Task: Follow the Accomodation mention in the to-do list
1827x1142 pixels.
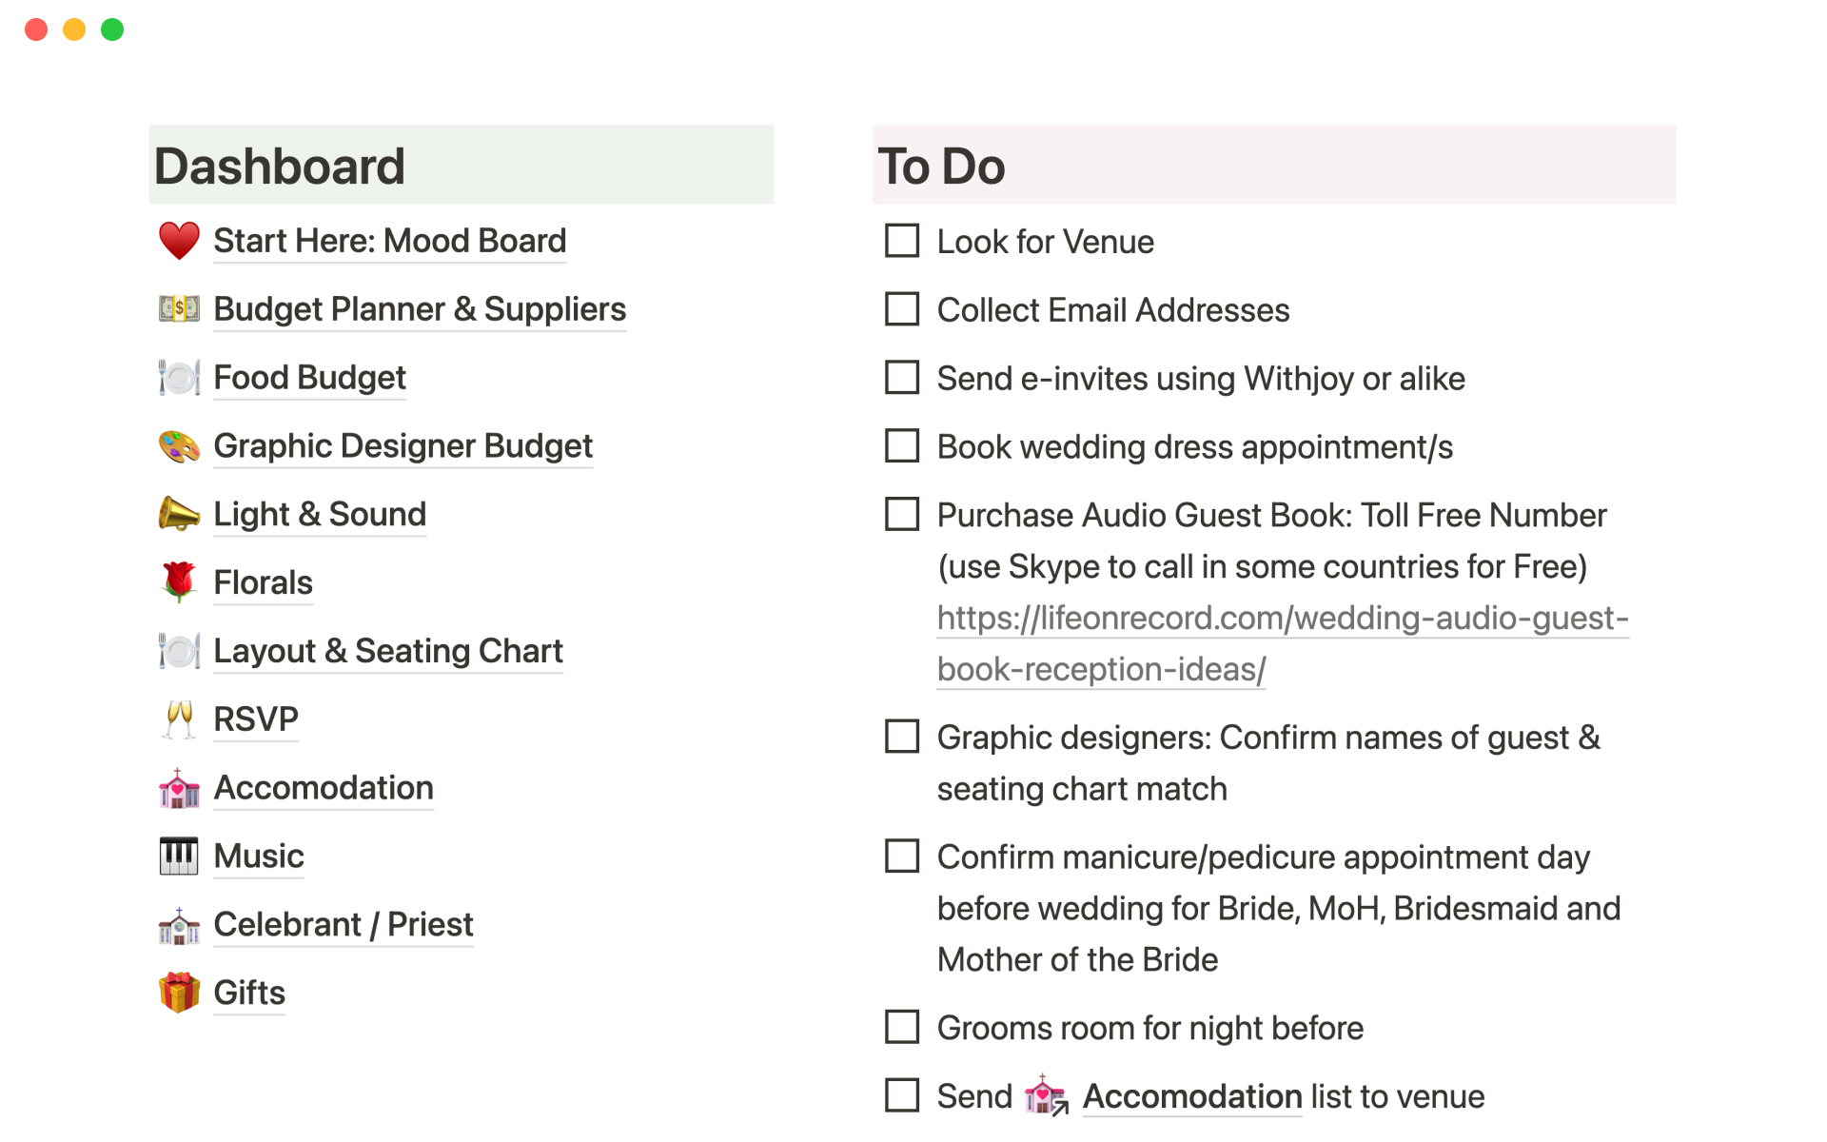Action: (1191, 1096)
